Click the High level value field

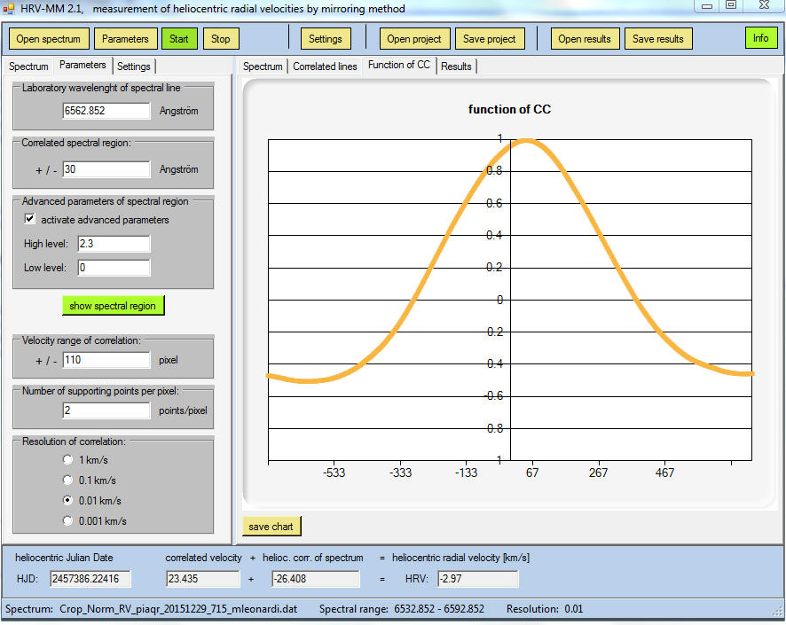pos(114,244)
